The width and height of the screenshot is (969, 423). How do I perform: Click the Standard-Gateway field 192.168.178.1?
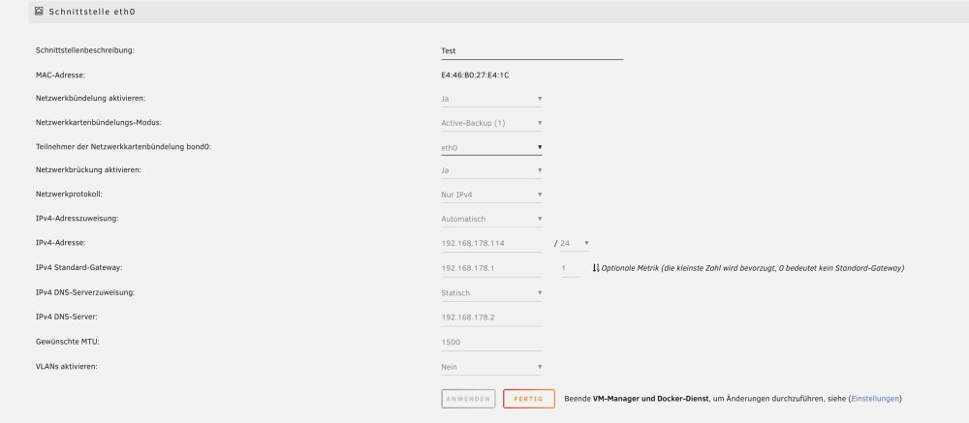[491, 269]
